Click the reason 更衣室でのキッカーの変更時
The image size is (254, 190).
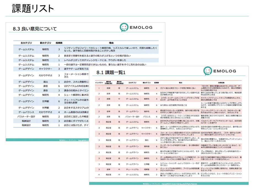[x=180, y=111]
